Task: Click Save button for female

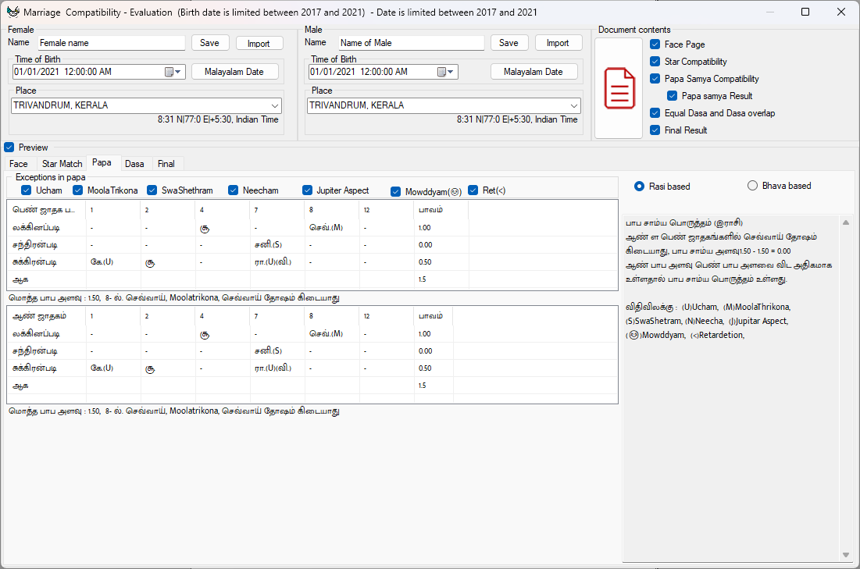Action: [209, 43]
